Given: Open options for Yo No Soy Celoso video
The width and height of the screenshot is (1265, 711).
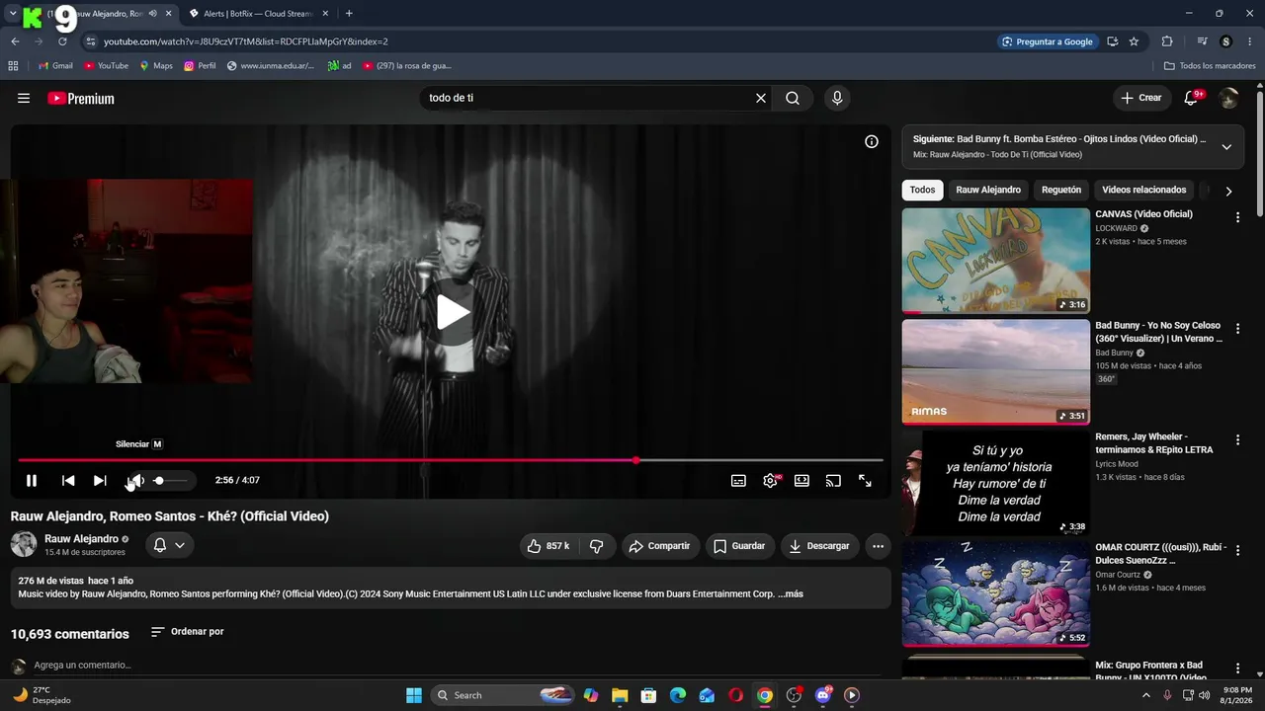Looking at the screenshot, I should coord(1237,329).
